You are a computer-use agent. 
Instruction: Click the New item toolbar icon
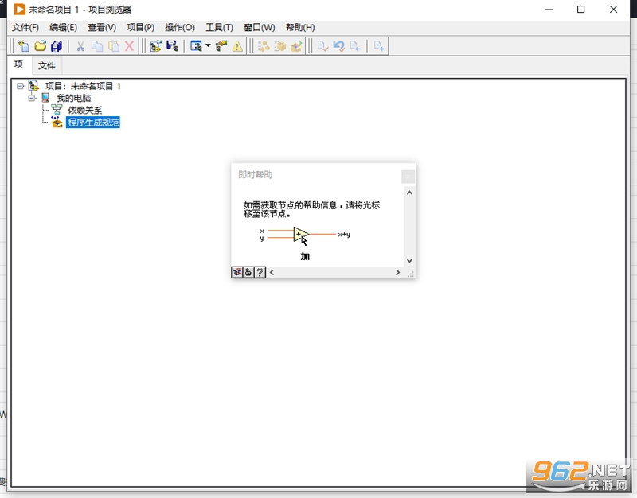click(x=24, y=46)
